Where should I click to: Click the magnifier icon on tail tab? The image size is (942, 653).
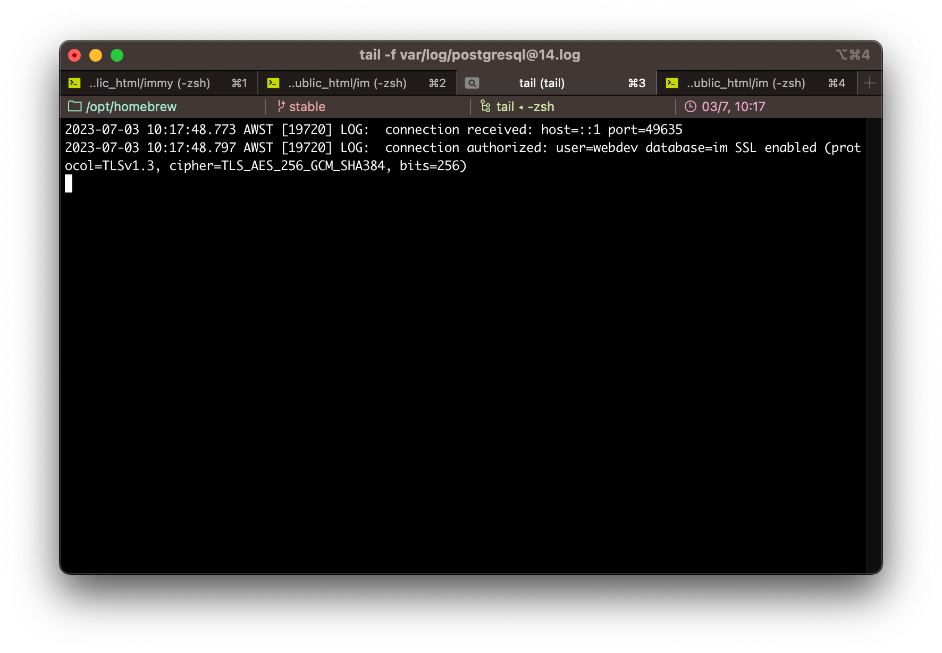[472, 83]
